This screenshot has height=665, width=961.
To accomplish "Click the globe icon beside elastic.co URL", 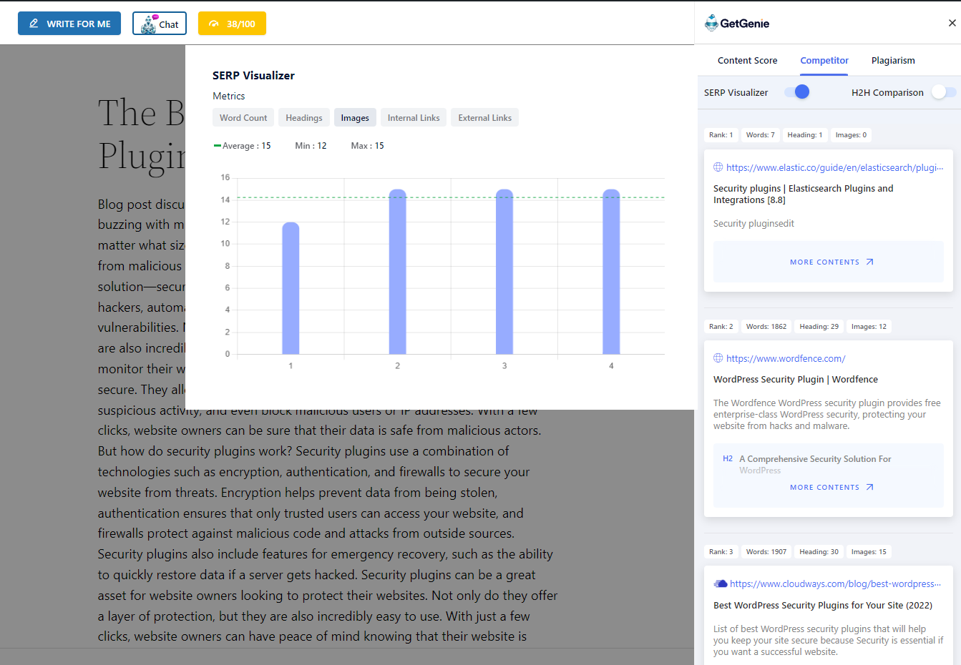I will (x=718, y=167).
